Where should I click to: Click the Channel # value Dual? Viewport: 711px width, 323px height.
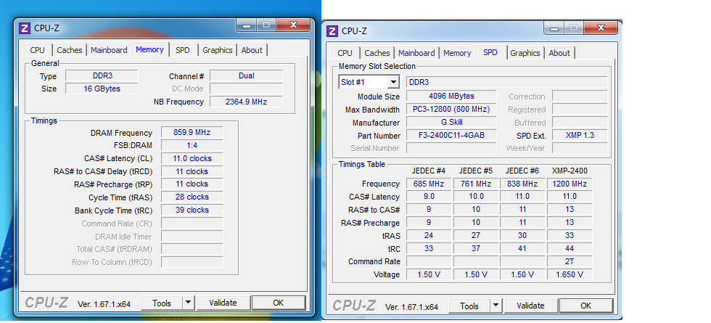[x=246, y=75]
